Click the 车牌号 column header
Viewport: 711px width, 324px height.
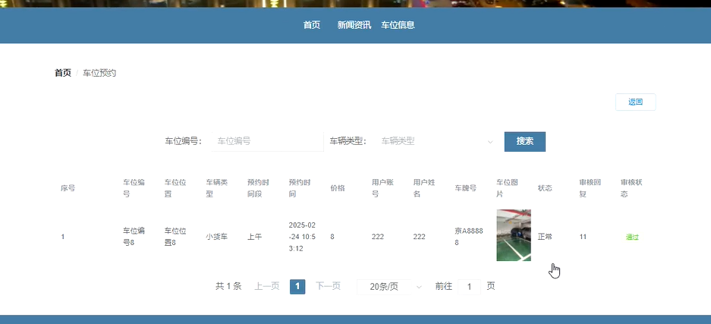[x=466, y=188]
